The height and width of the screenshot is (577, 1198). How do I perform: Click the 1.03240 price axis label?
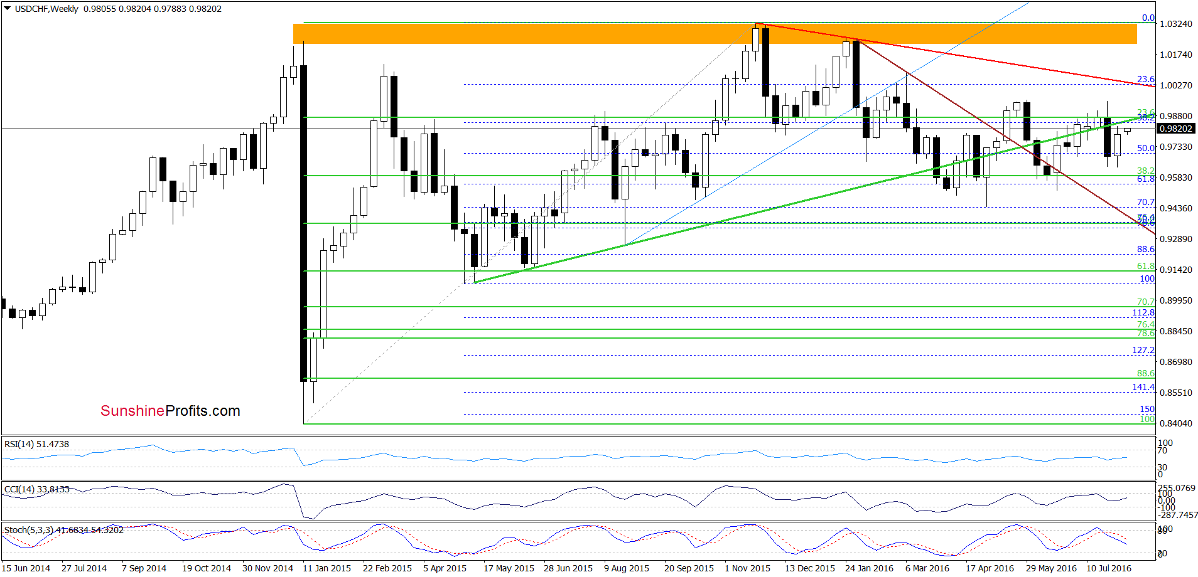[x=1175, y=24]
